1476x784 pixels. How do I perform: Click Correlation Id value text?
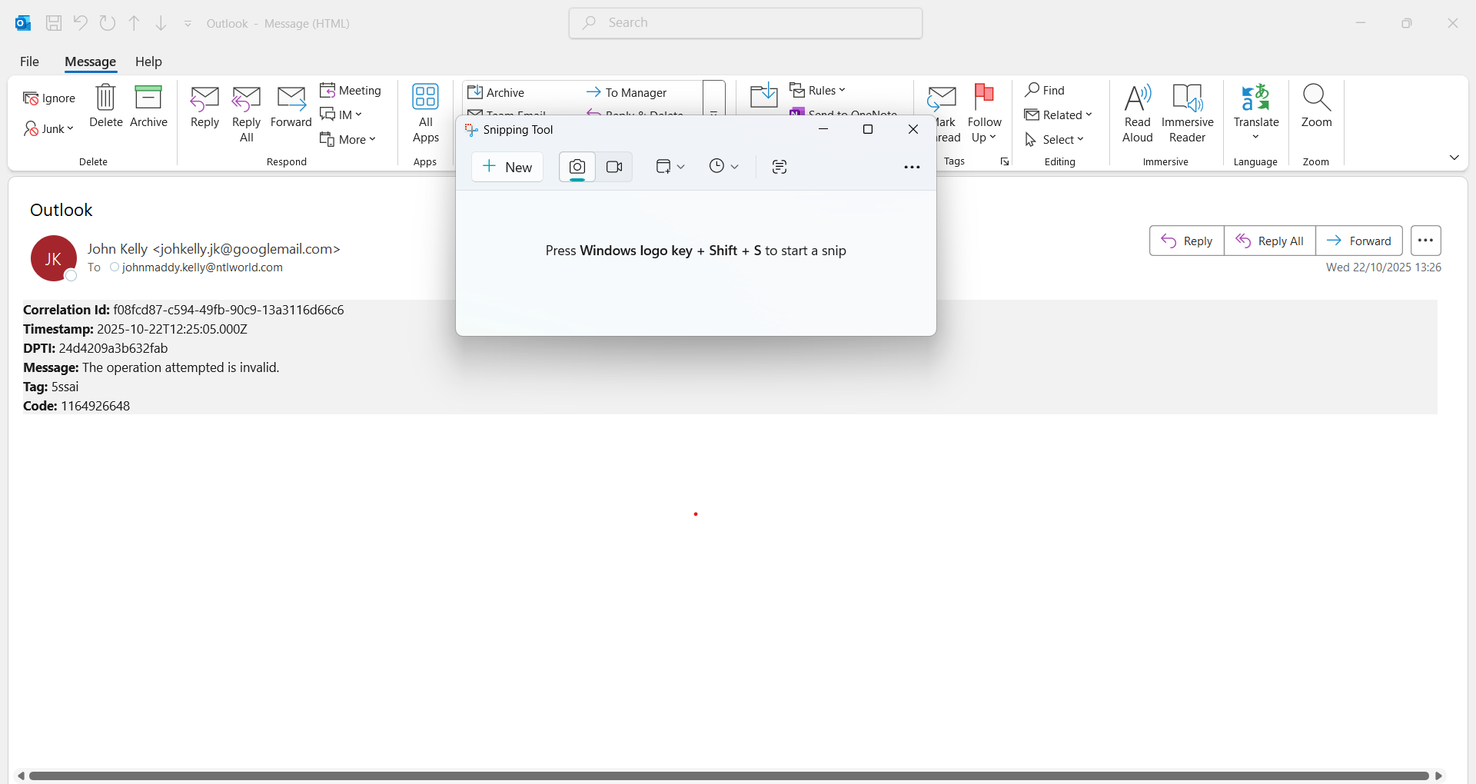pos(228,310)
